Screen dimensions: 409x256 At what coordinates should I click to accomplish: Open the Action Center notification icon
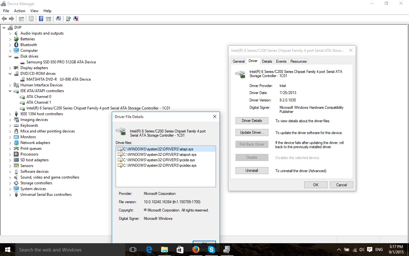pyautogui.click(x=369, y=250)
